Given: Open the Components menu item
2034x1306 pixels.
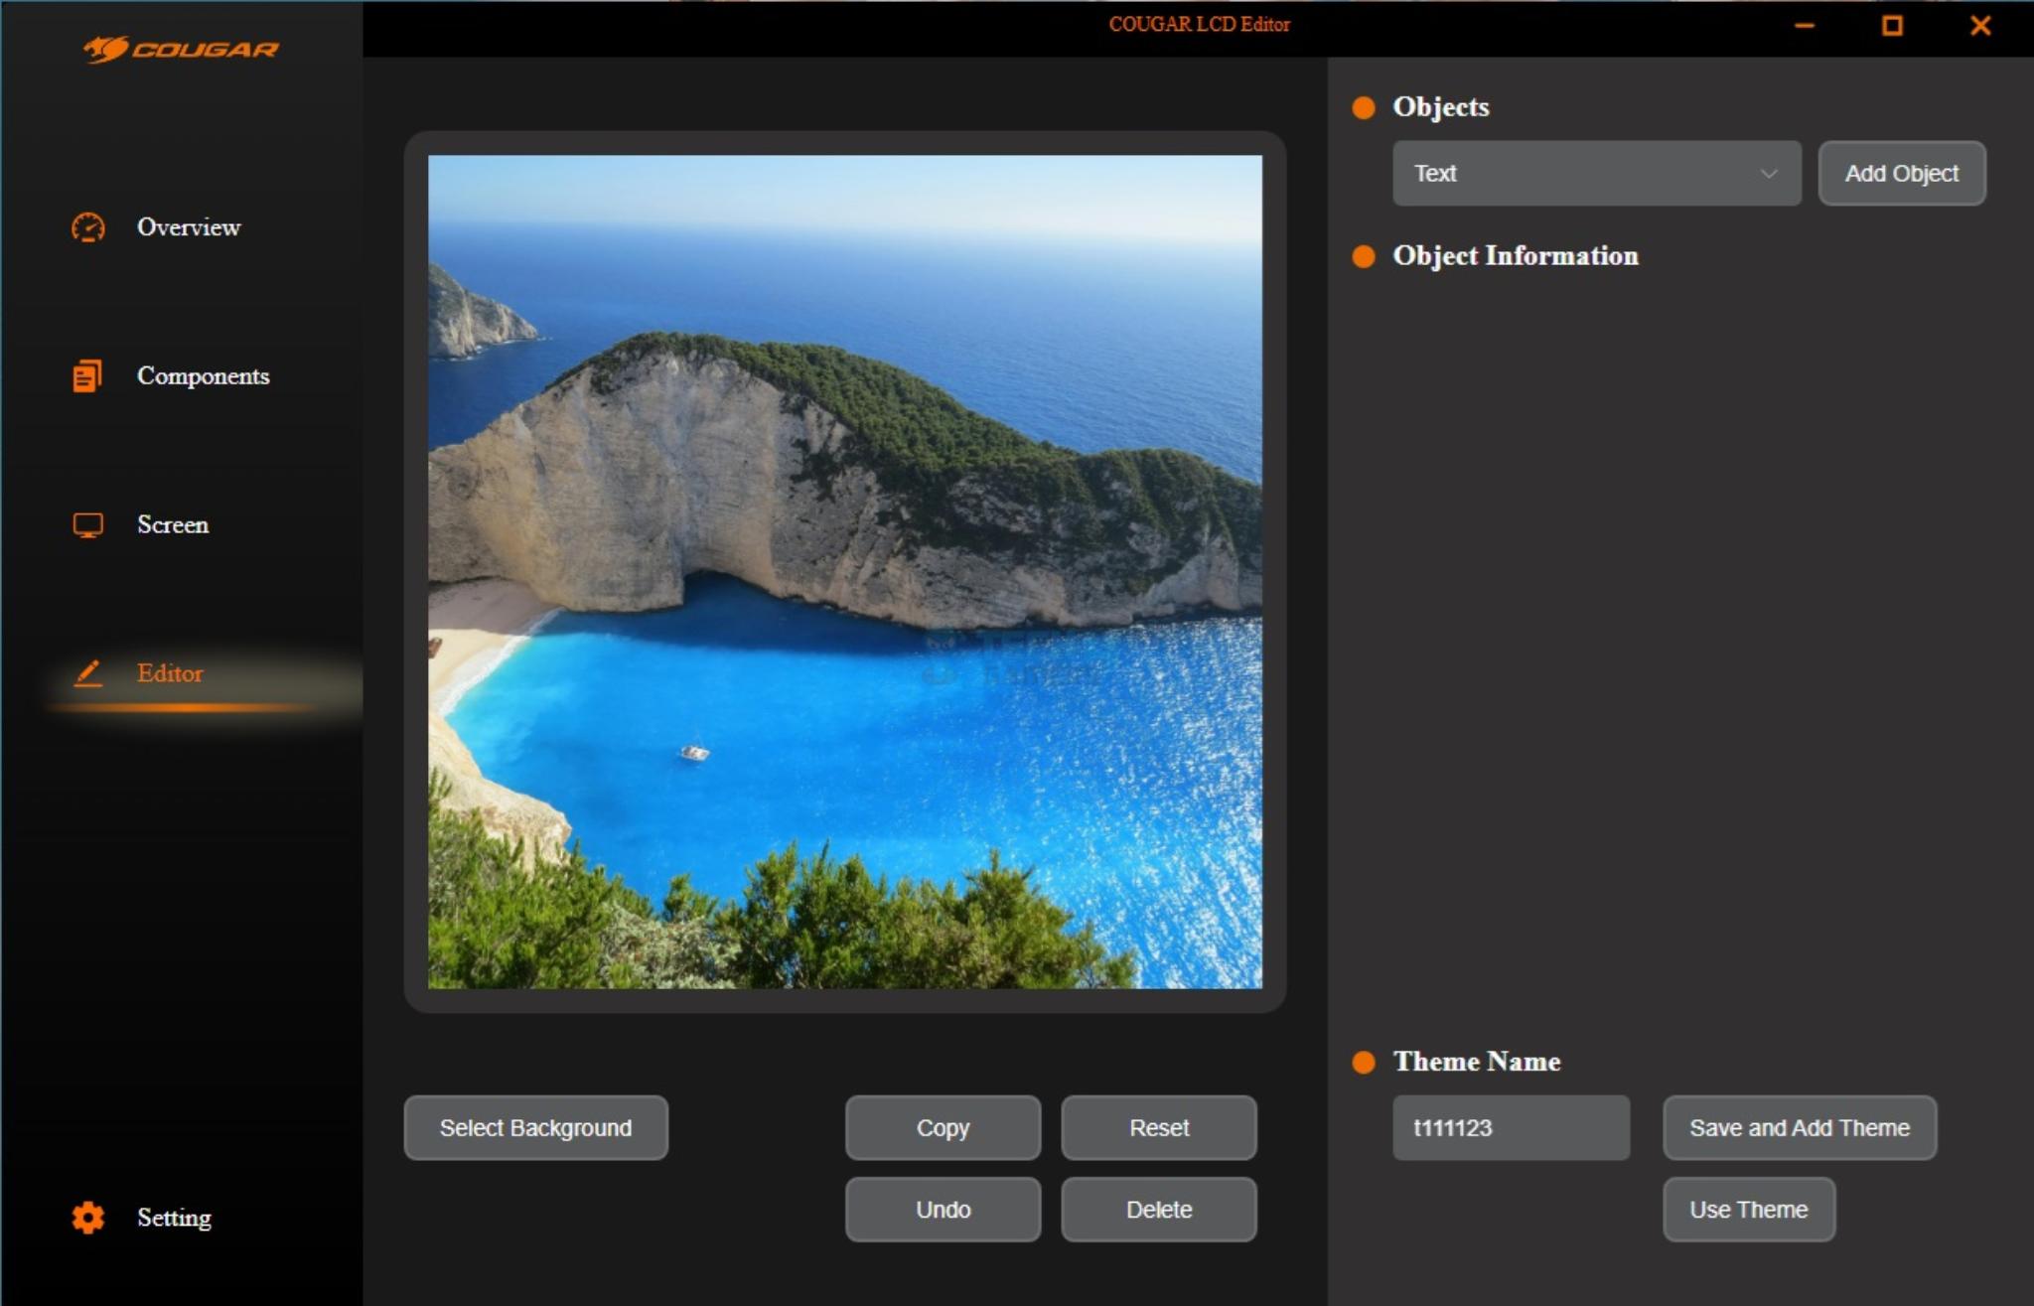Looking at the screenshot, I should [203, 376].
